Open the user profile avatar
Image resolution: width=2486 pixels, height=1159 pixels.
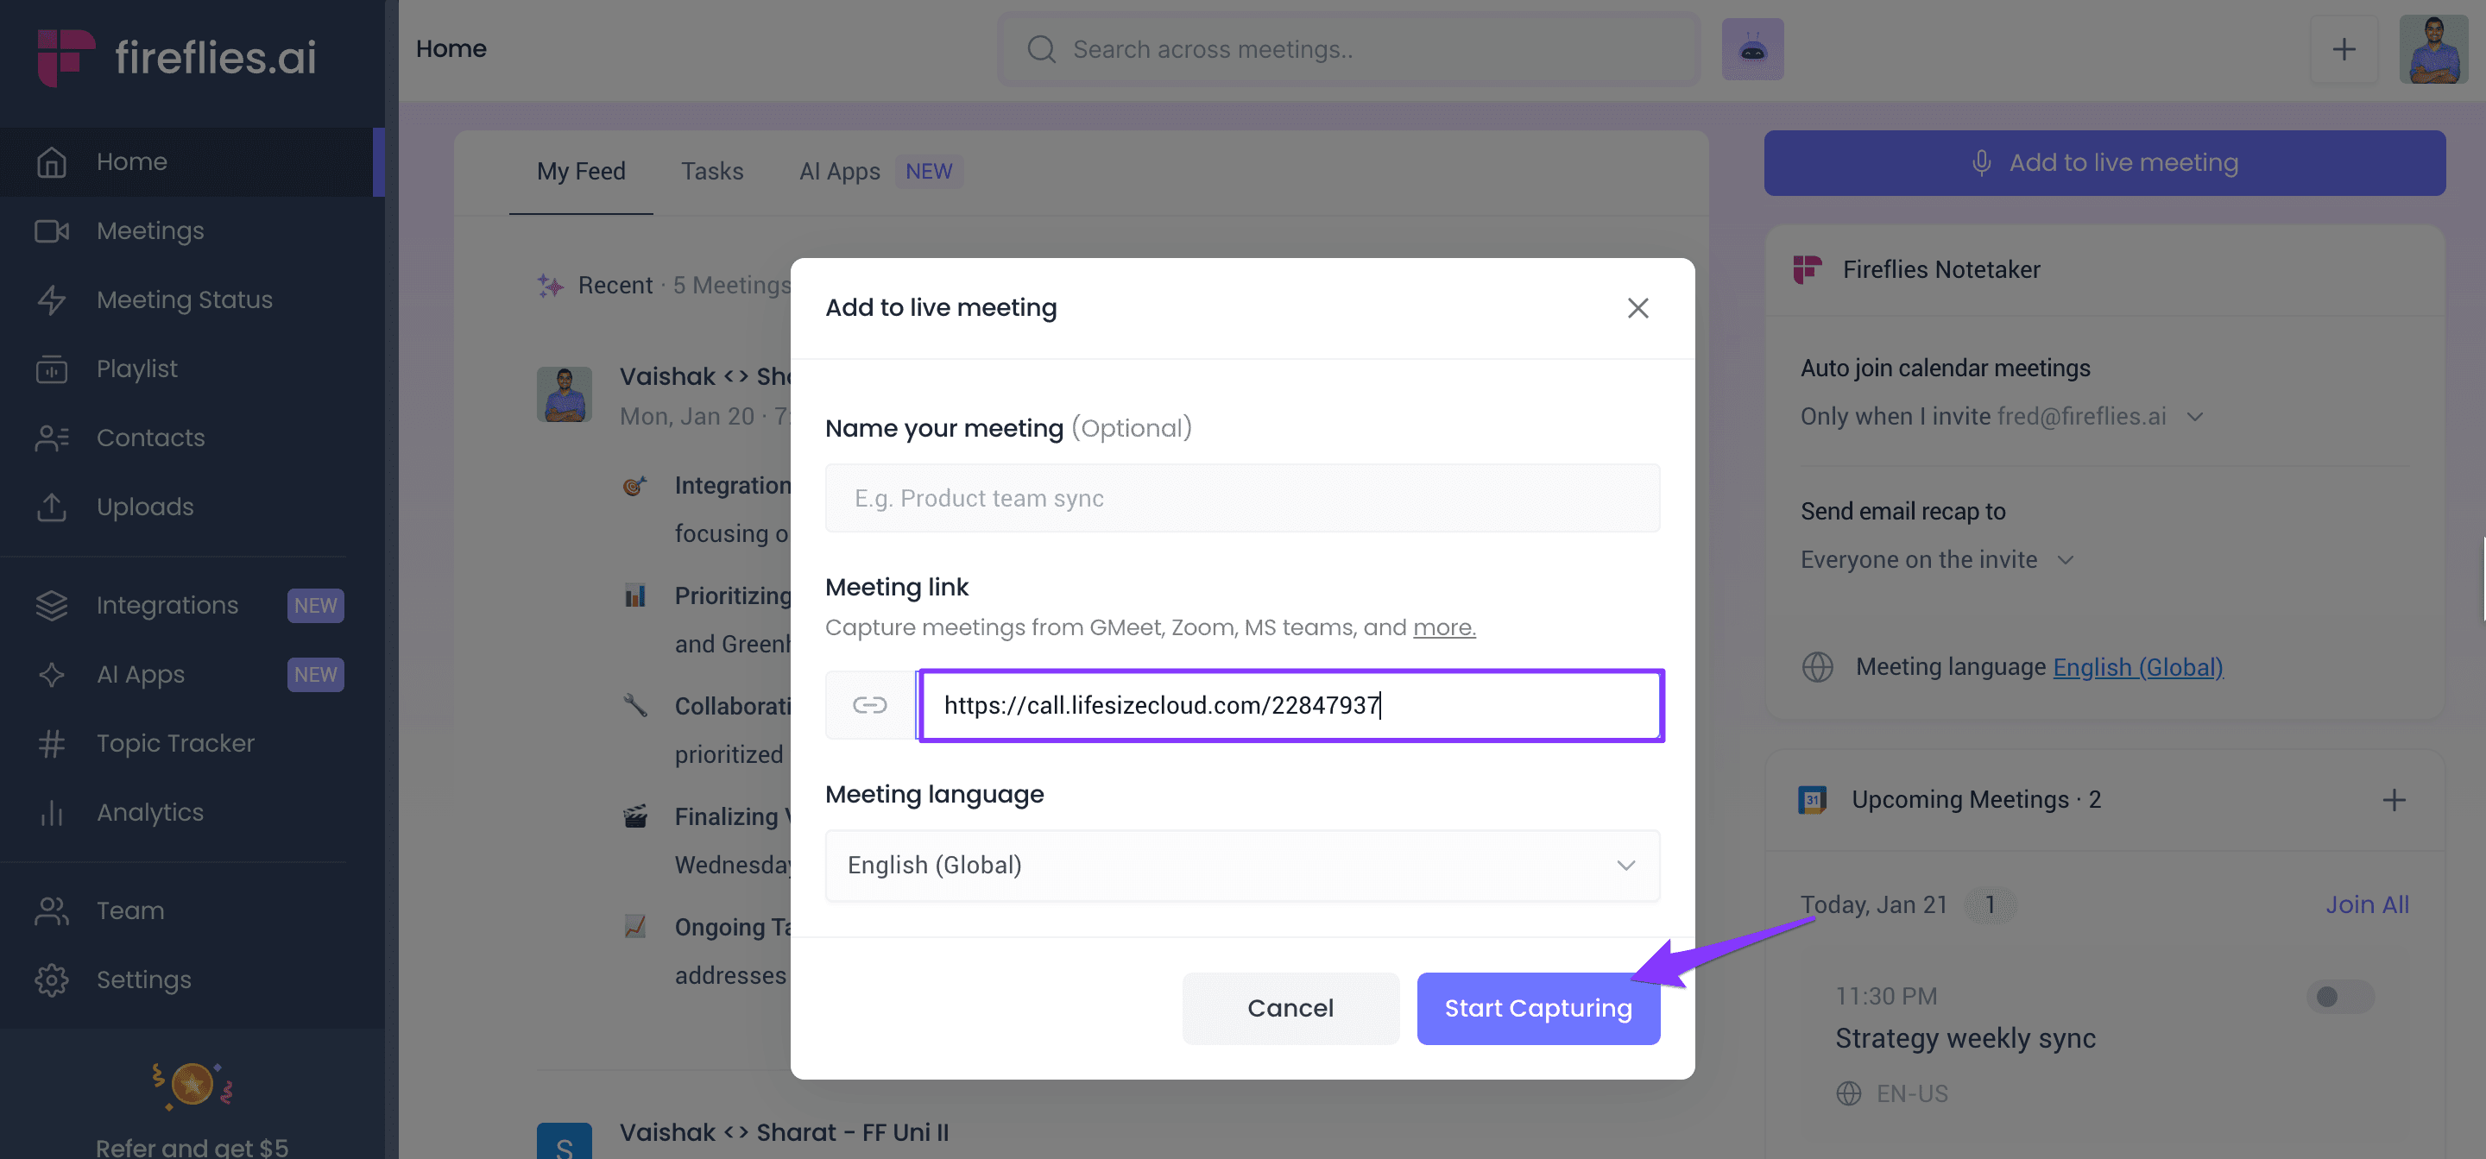tap(2433, 49)
